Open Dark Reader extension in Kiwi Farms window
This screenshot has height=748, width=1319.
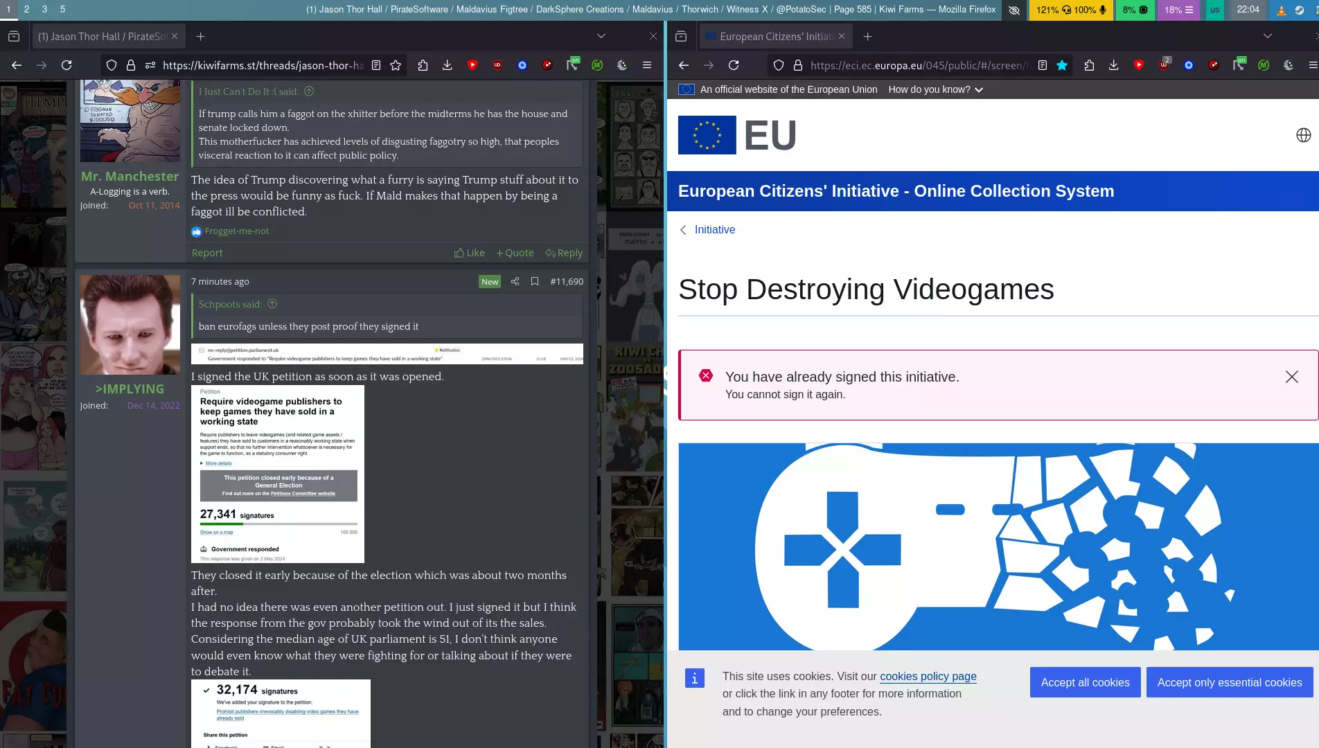[x=622, y=65]
